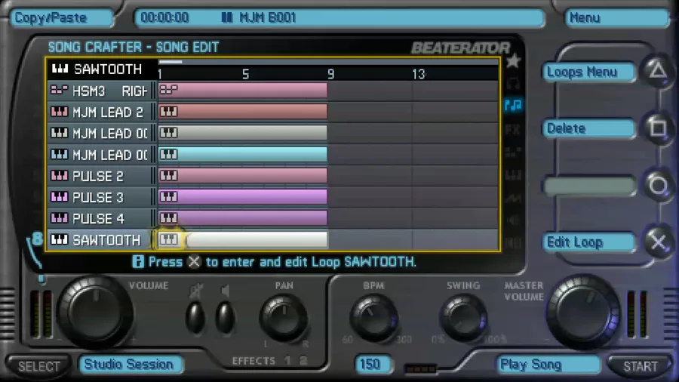Adjust the BPM knob
The image size is (679, 382).
tap(374, 319)
